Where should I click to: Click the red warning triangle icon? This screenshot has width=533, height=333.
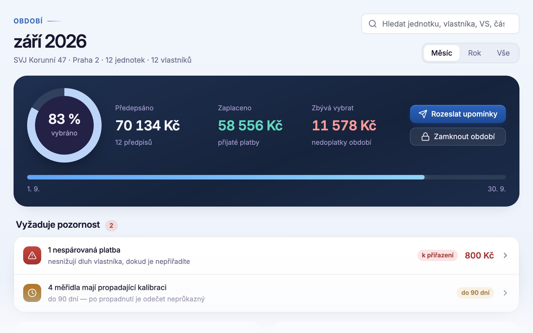tap(32, 255)
